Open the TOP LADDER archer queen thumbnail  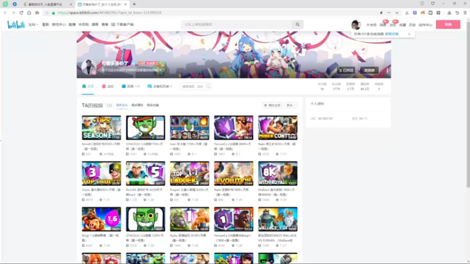pyautogui.click(x=189, y=174)
